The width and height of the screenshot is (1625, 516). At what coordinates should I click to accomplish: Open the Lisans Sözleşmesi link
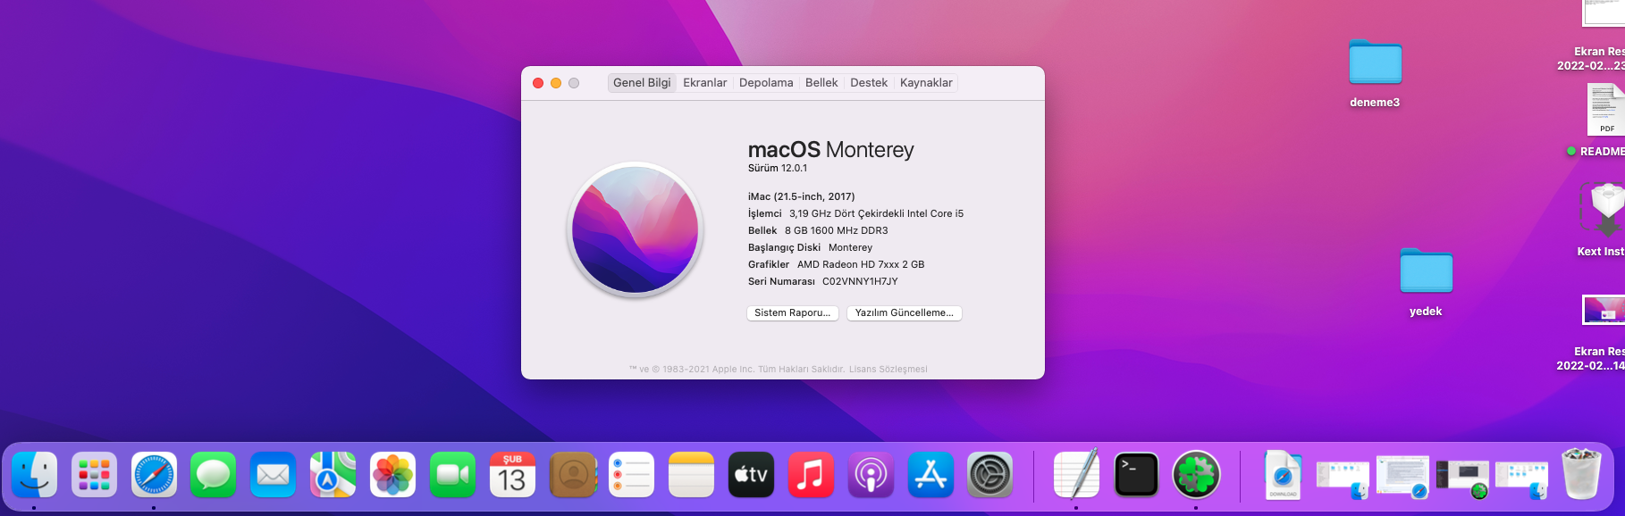888,369
